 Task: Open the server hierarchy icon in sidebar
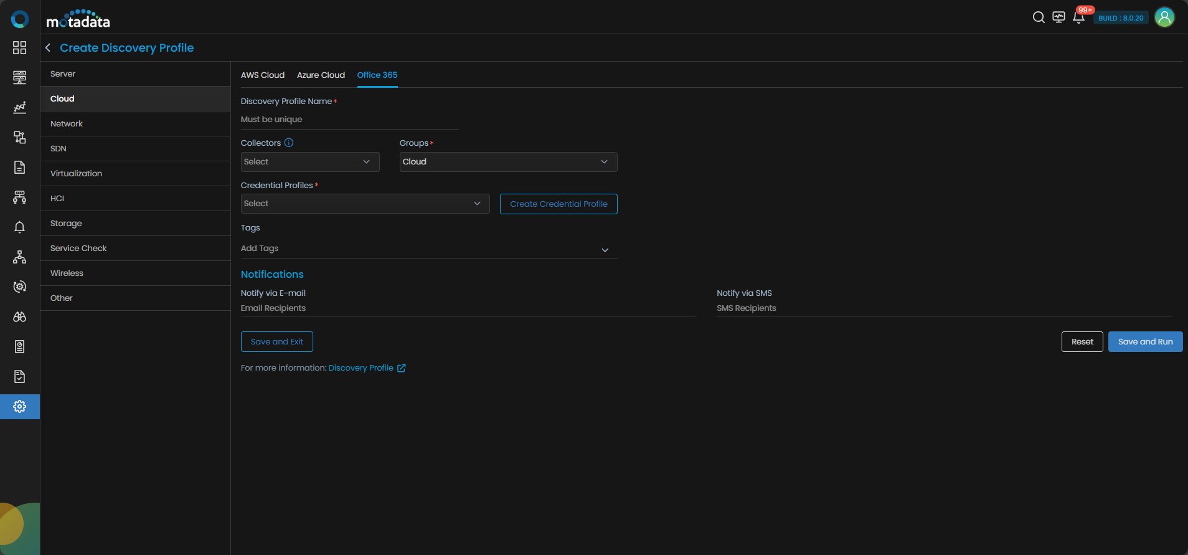(x=20, y=197)
